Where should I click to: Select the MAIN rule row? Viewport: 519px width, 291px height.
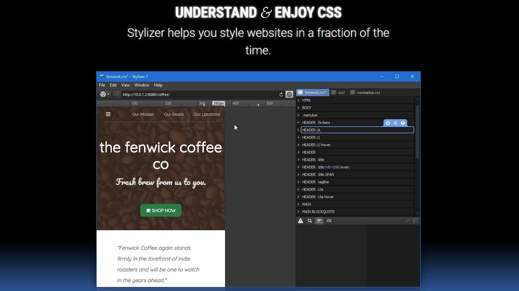click(355, 204)
